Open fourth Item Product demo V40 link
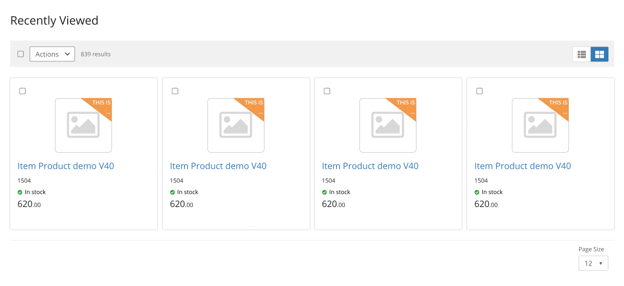The width and height of the screenshot is (624, 286). [x=523, y=166]
